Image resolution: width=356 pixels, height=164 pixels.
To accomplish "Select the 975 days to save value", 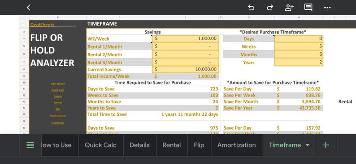I will click(x=214, y=128).
